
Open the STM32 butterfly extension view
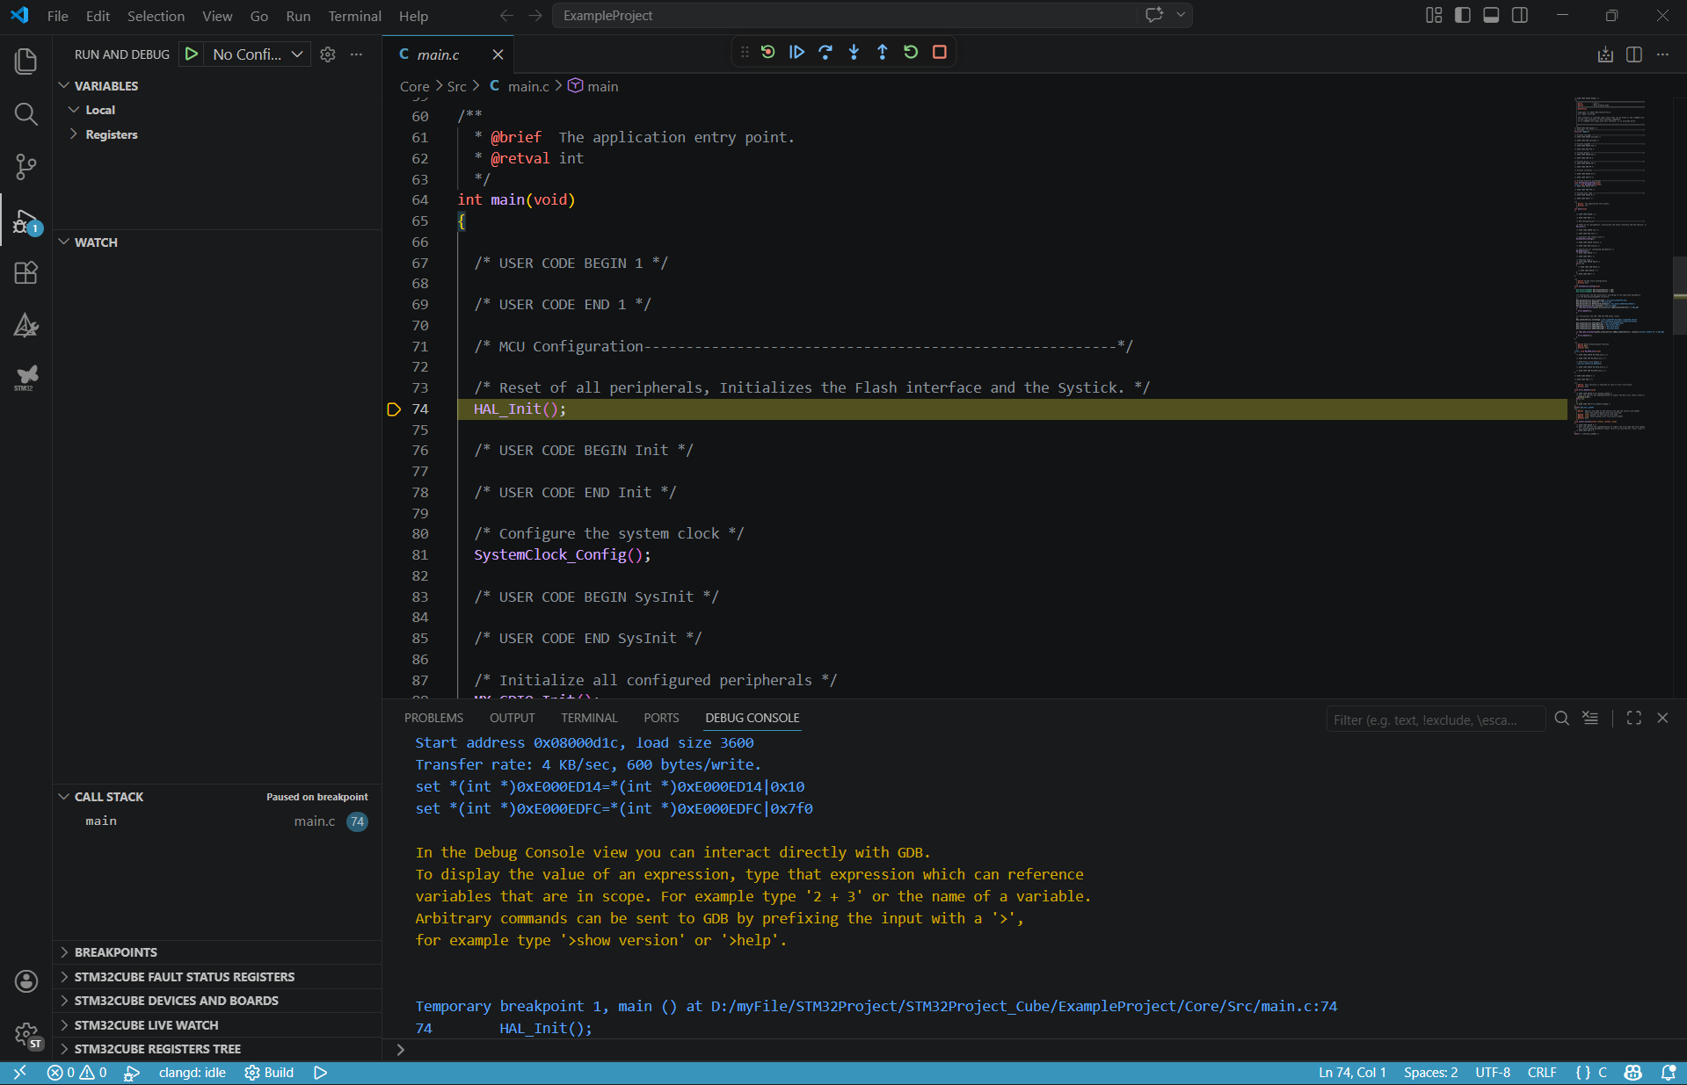pyautogui.click(x=25, y=378)
